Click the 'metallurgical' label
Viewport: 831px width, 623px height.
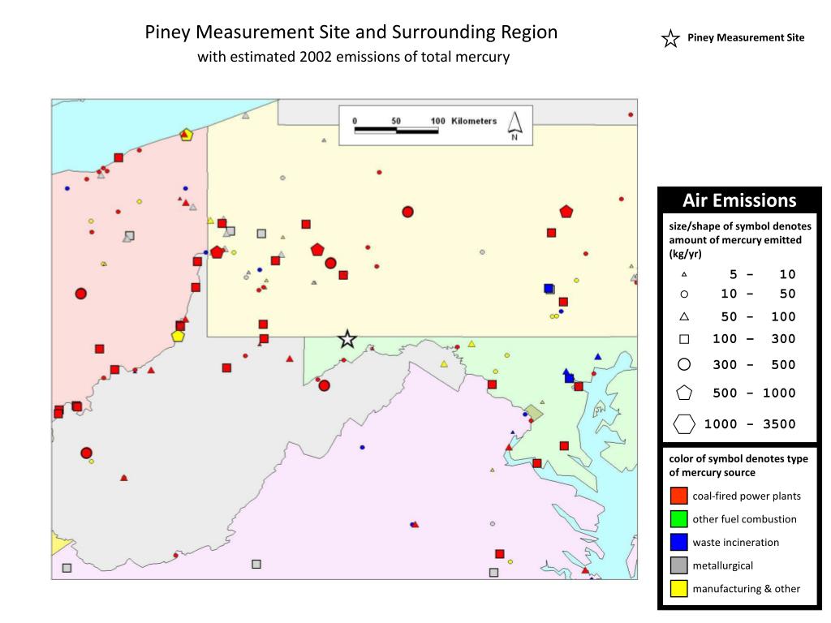coord(723,565)
